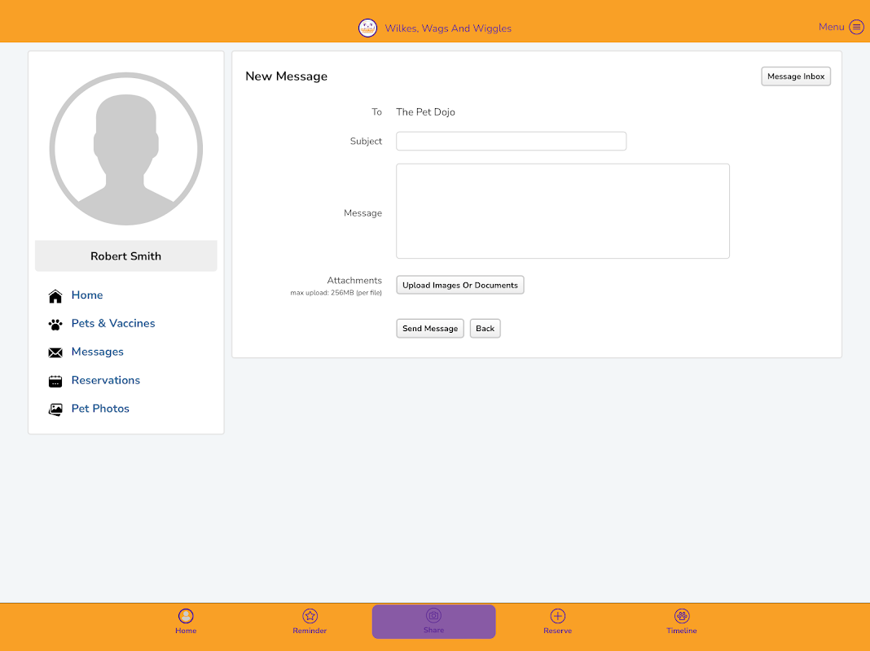The height and width of the screenshot is (651, 870).
Task: Focus the Subject input field
Action: 511,142
